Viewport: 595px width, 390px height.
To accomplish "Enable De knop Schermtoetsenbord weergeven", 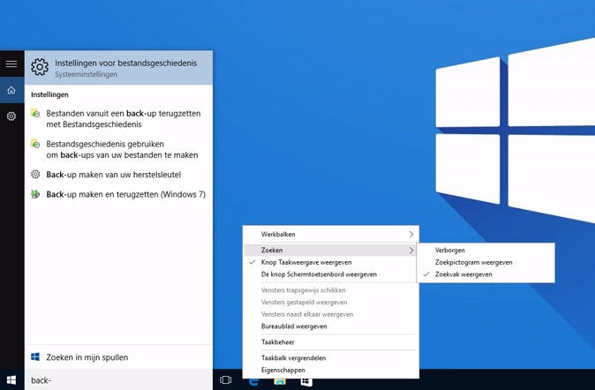I will pos(331,274).
